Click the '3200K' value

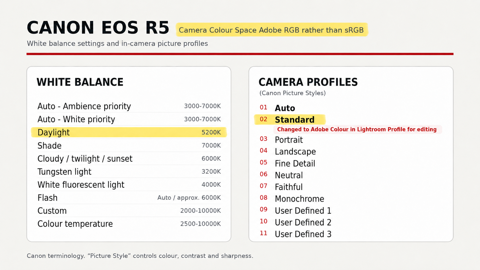[x=211, y=172]
